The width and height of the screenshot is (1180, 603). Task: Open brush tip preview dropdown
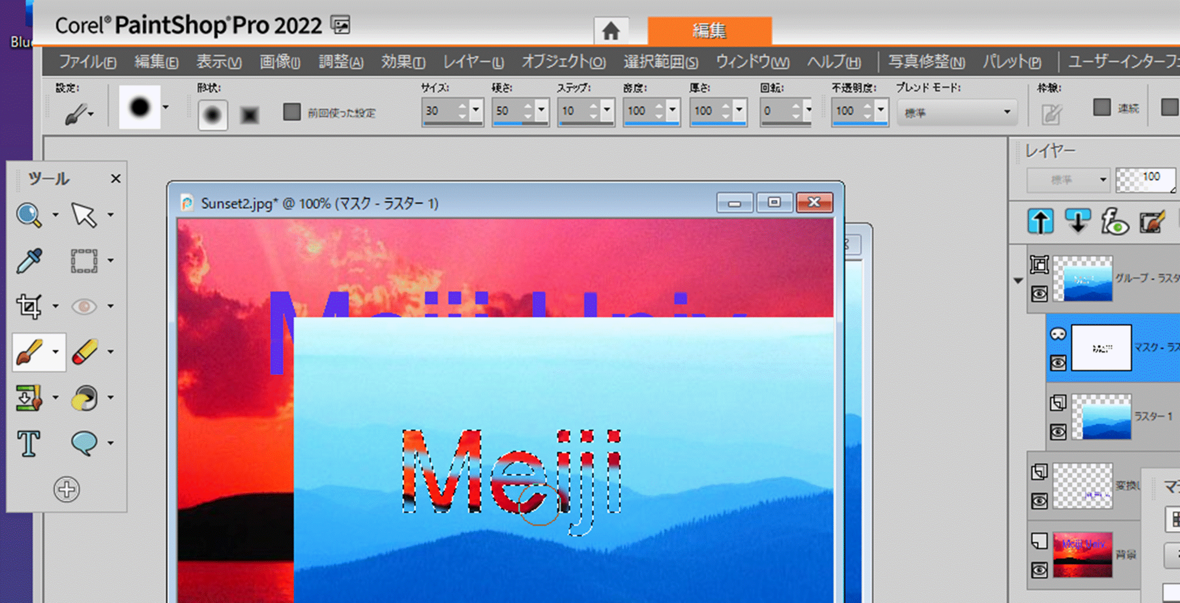pos(165,107)
